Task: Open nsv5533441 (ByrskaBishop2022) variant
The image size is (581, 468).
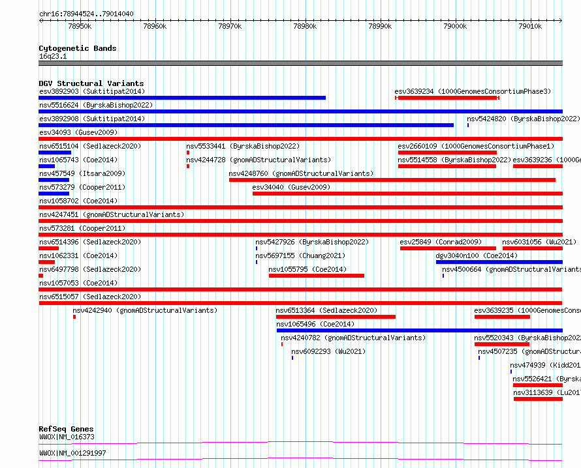Action: (243, 146)
